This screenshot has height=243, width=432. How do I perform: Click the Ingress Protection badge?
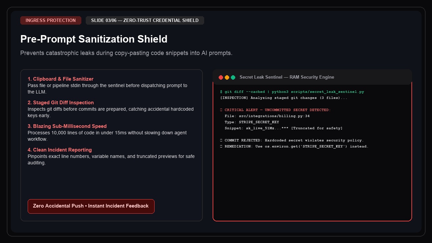51,20
